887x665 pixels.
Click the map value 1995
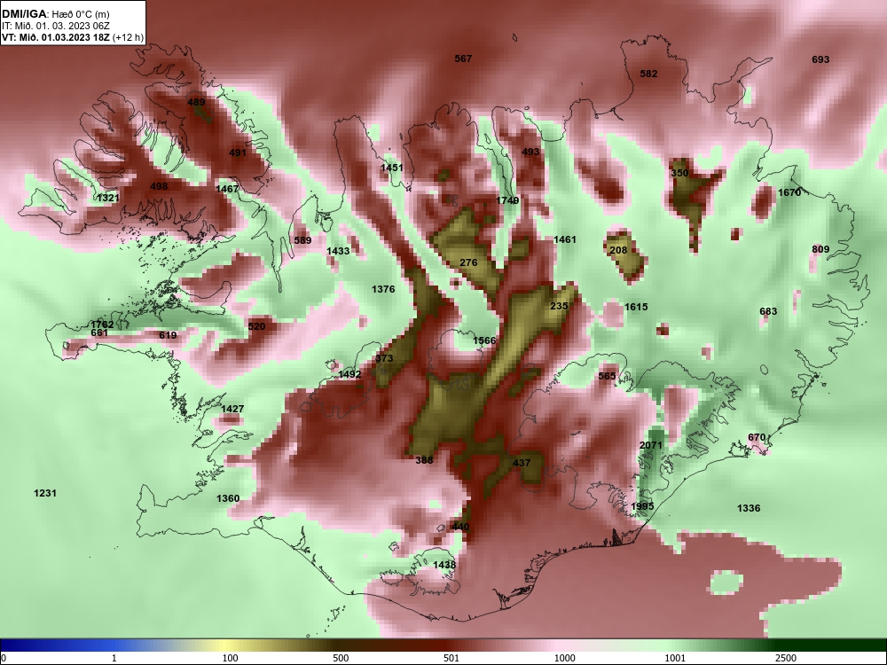click(642, 506)
